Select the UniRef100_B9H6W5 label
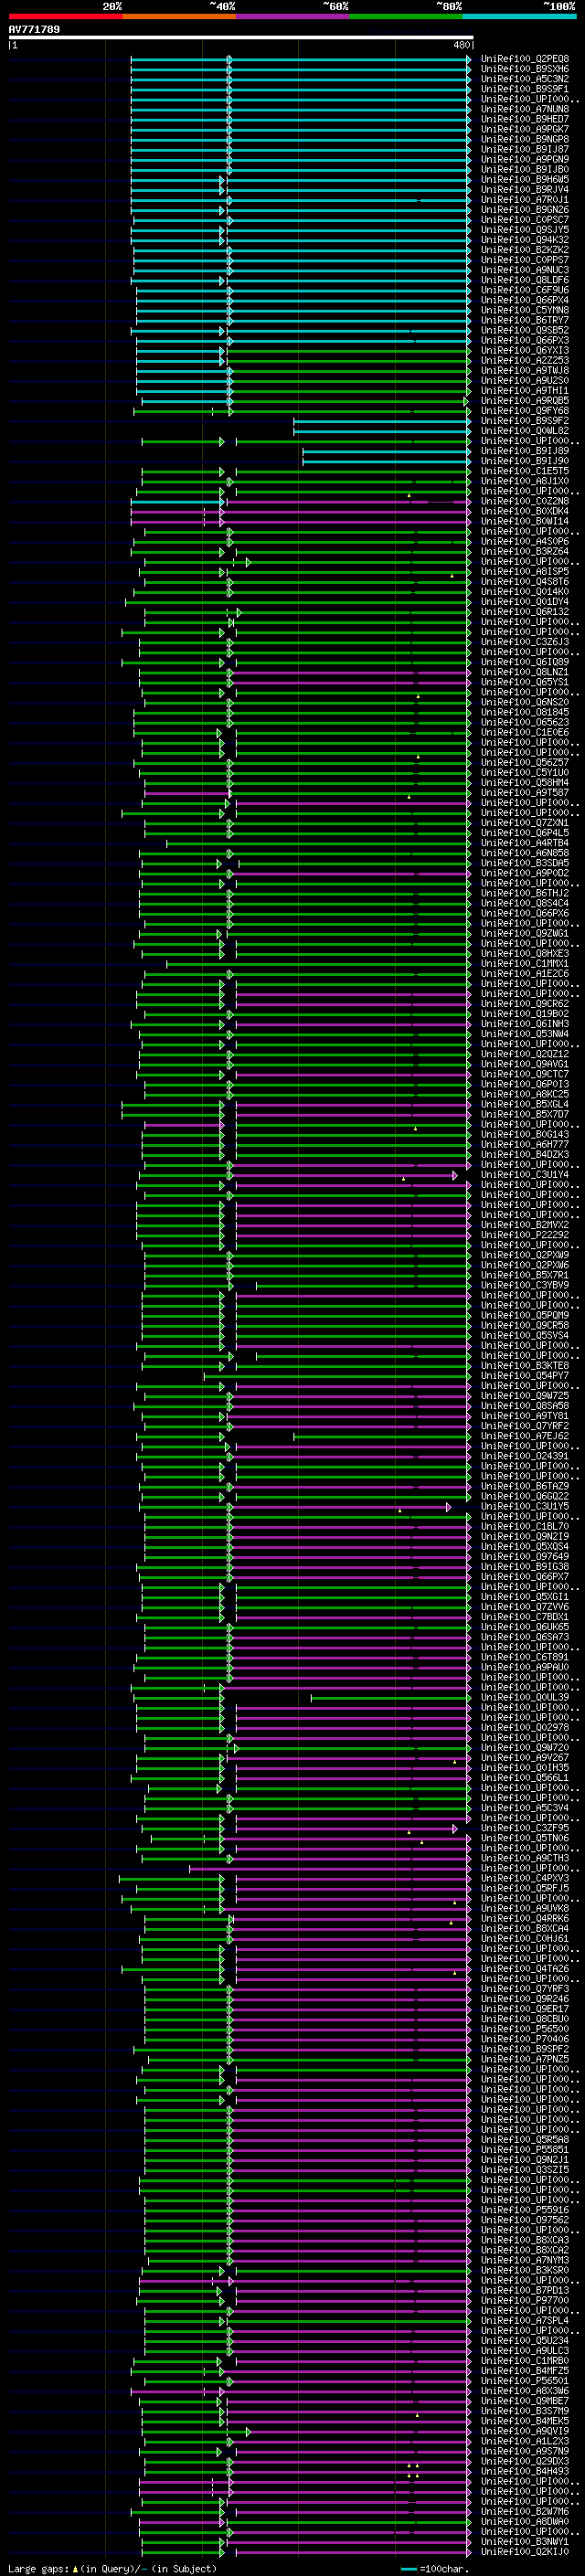 [525, 180]
